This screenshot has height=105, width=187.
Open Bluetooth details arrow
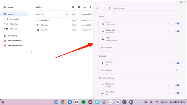click(169, 63)
